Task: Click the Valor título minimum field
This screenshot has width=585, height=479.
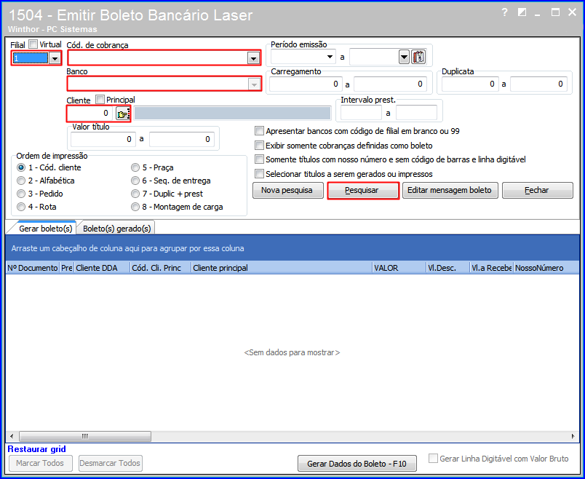Action: pos(103,139)
